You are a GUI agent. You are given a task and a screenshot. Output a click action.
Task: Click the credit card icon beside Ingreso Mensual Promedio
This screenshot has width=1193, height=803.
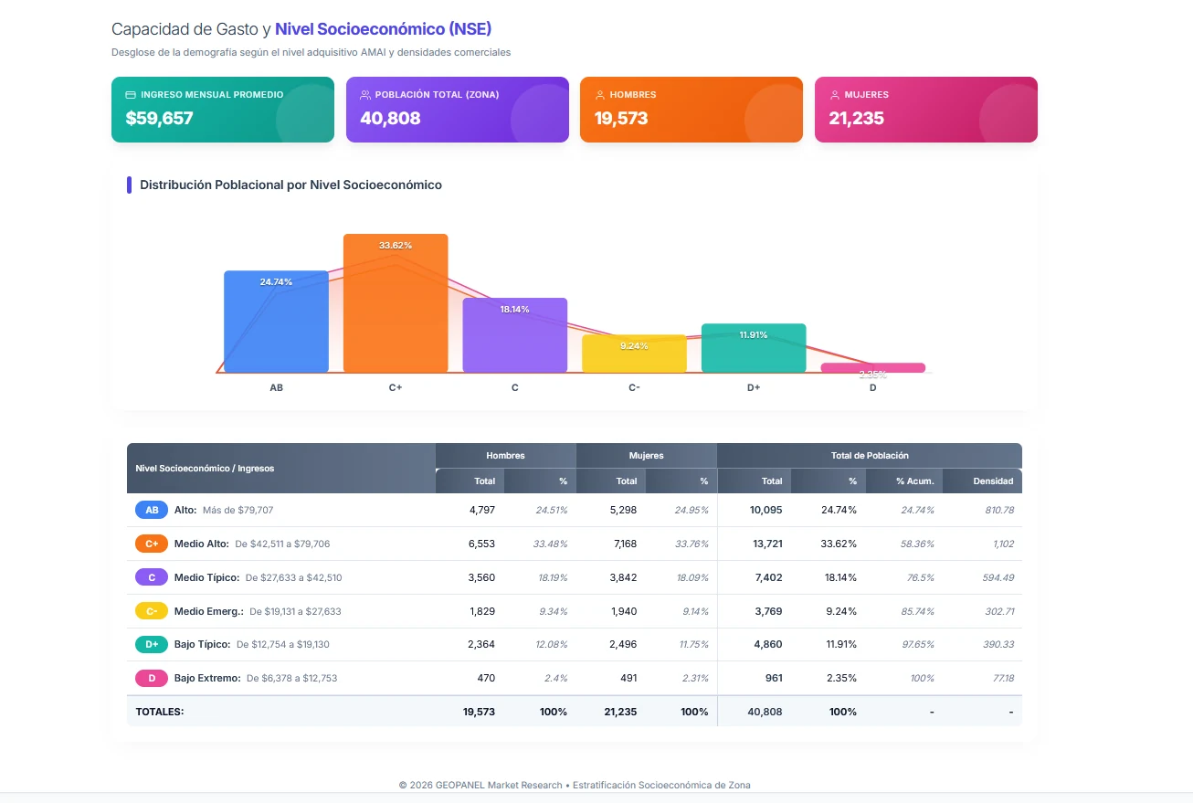point(131,95)
